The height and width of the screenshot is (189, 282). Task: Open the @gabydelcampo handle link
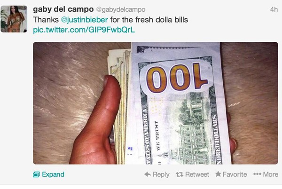pyautogui.click(x=121, y=9)
